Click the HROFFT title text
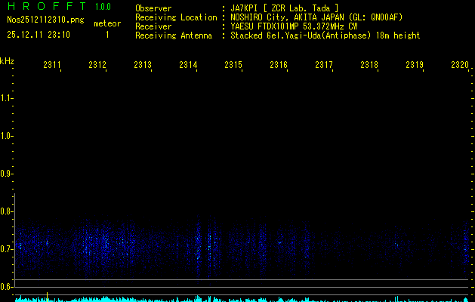The image size is (475, 302). coord(45,8)
